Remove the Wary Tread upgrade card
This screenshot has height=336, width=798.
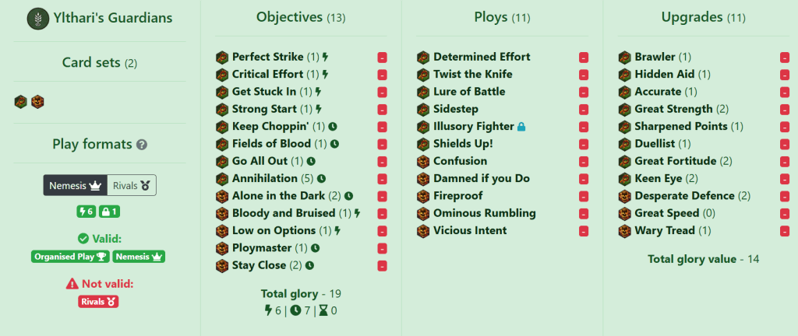785,231
